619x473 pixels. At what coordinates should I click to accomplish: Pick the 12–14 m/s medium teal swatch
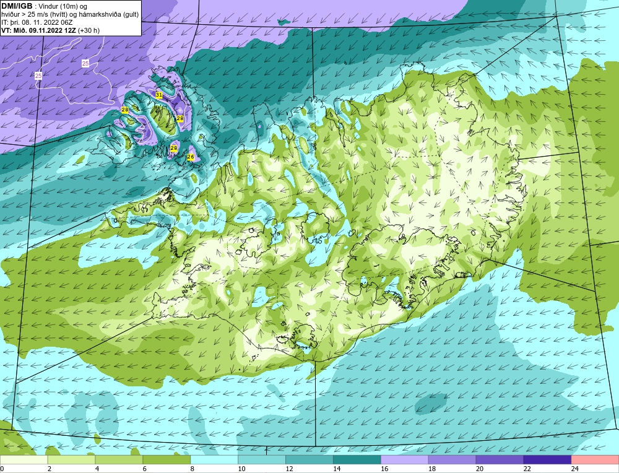coord(309,460)
